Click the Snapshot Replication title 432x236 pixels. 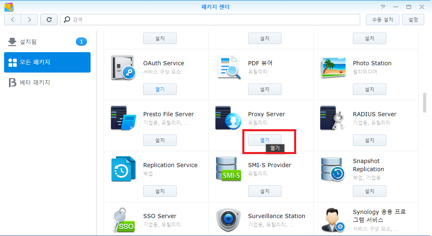[368, 165]
